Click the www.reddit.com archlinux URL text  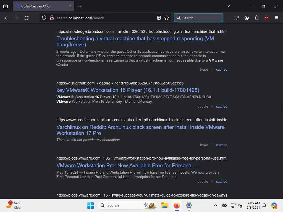[x=142, y=120]
